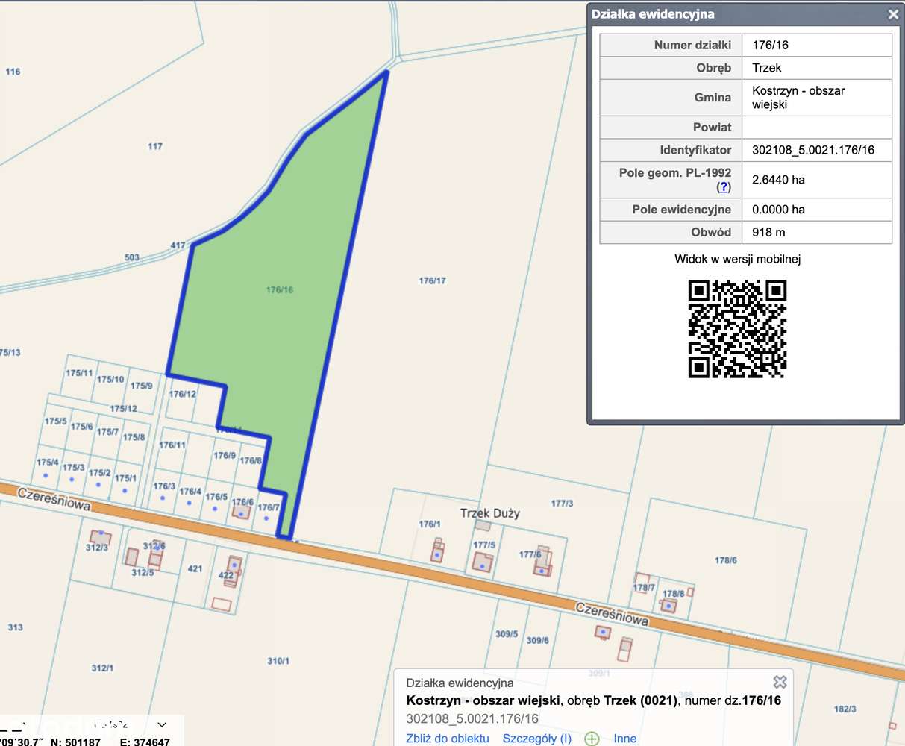Image resolution: width=905 pixels, height=746 pixels.
Task: Click parcel label 312/5 on map
Action: tap(143, 573)
